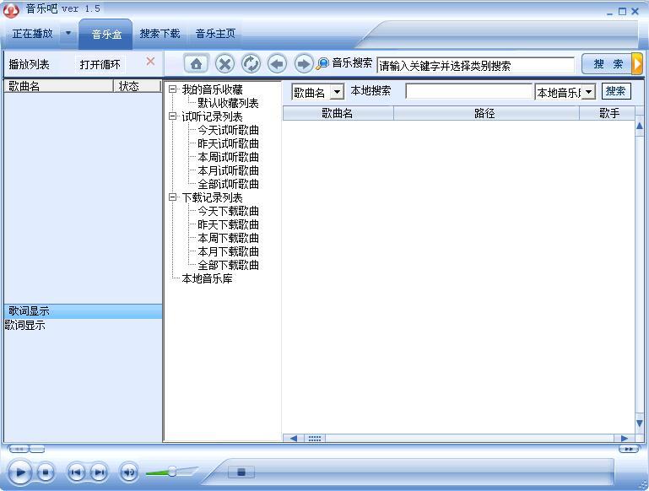Select 本周试听歌曲 in the tree
649x491 pixels.
(228, 157)
